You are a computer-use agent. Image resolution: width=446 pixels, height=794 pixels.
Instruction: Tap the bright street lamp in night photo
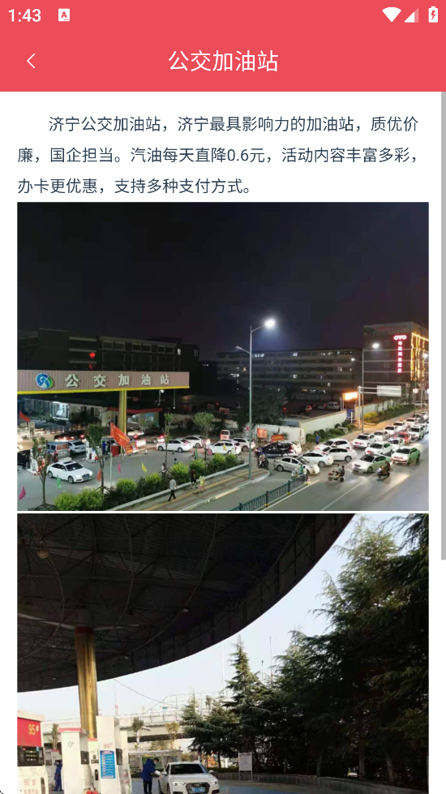(269, 323)
